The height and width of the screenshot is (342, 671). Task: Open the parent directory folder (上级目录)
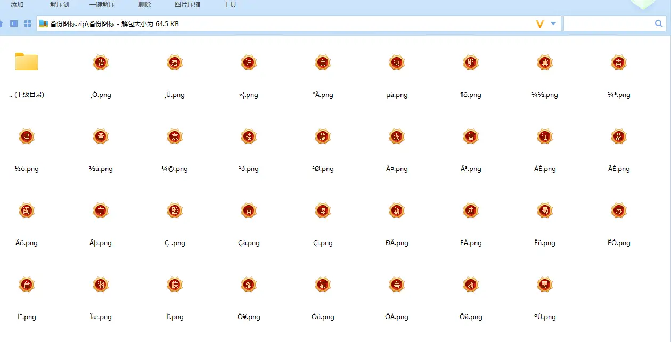[27, 62]
